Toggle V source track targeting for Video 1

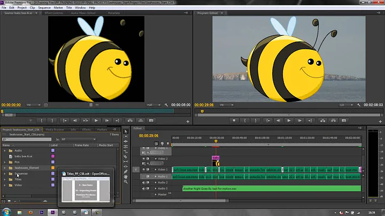(x=136, y=169)
